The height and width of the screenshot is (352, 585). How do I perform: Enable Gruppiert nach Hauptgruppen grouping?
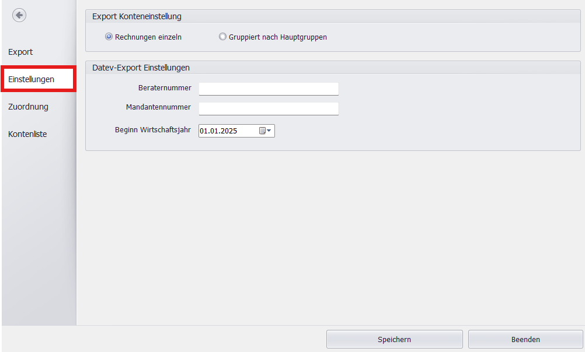222,37
